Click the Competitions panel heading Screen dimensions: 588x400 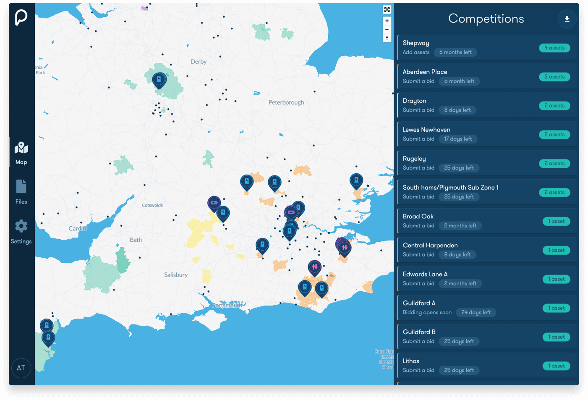click(x=486, y=19)
